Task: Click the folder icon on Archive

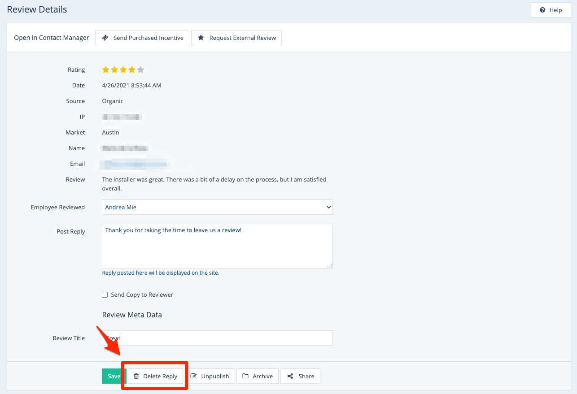Action: coord(245,376)
